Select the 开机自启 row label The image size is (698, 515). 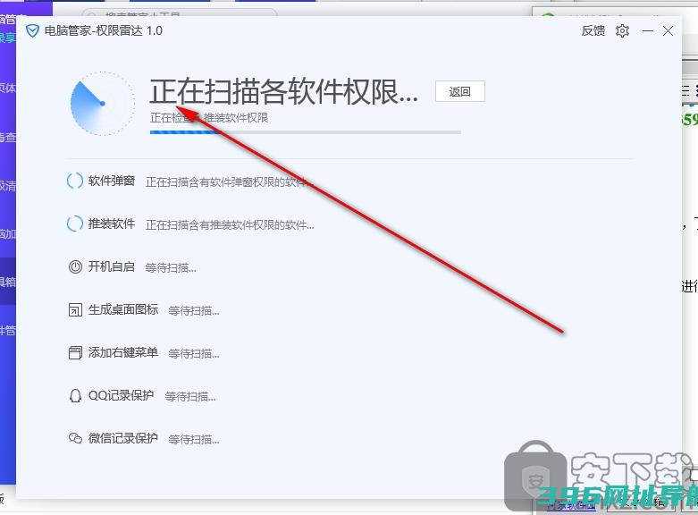[112, 266]
